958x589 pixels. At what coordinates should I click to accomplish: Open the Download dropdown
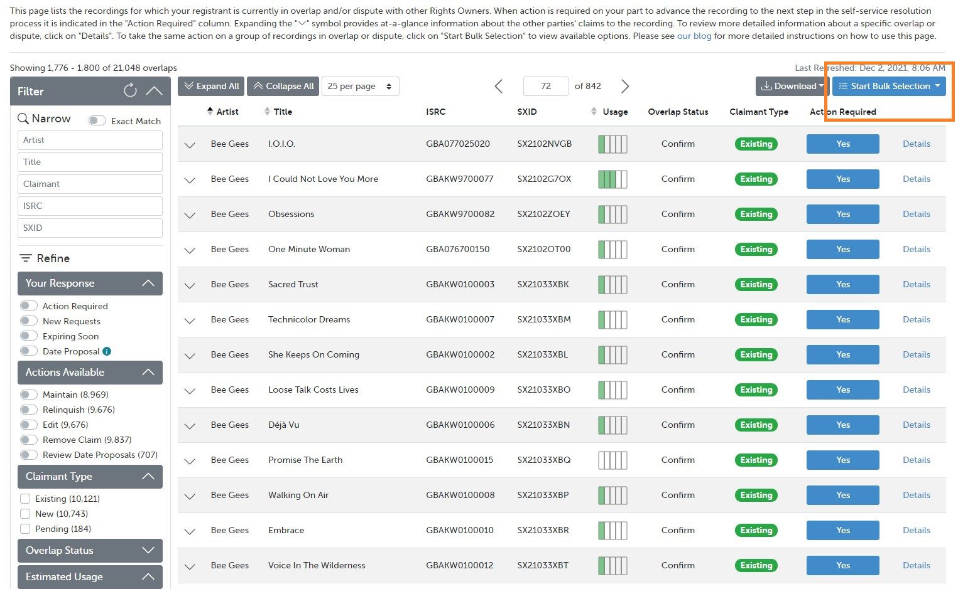point(792,87)
